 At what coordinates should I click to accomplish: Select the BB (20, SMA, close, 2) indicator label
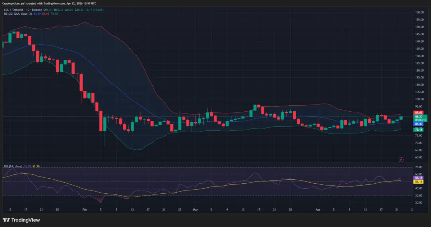tap(17, 14)
